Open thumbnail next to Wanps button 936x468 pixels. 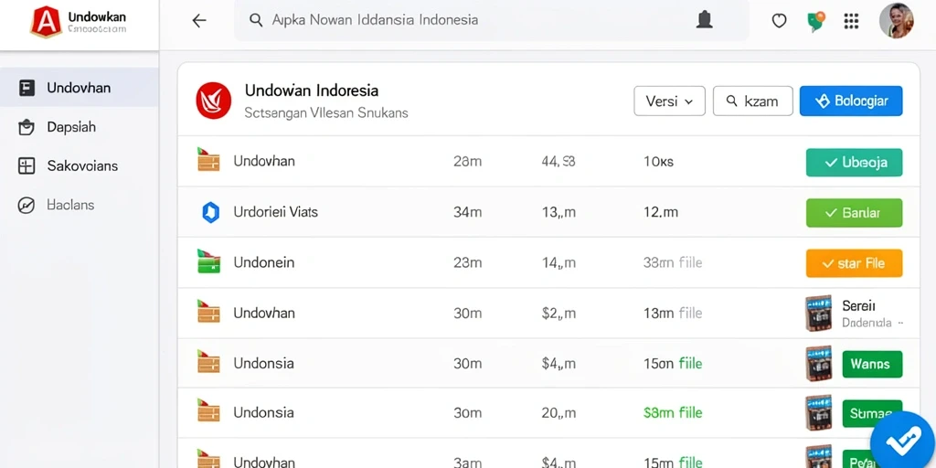[818, 363]
